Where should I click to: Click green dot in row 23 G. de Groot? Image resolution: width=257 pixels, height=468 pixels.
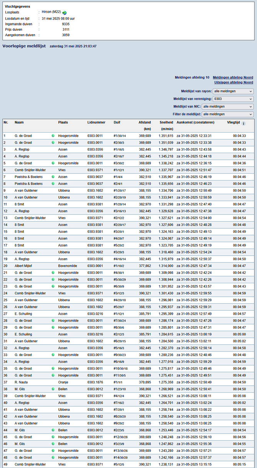53,286
